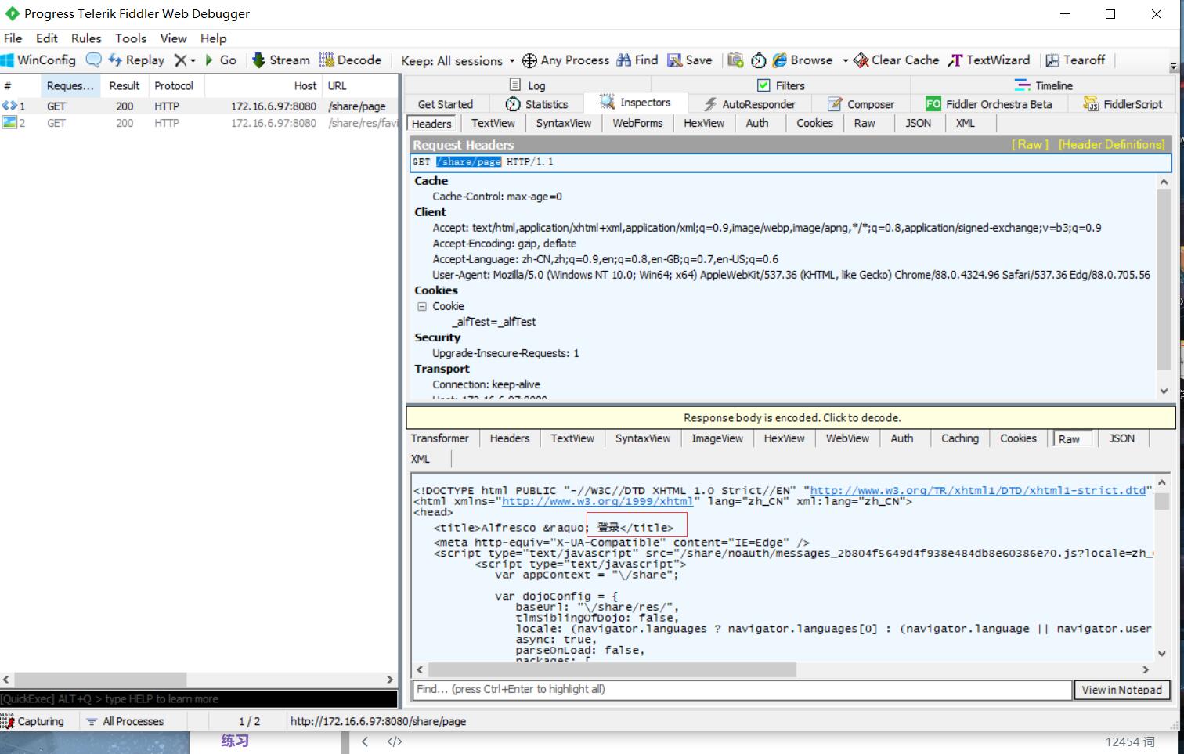Click the xhtml1-strict.dtd link in response
Viewport: 1184px width, 754px height.
pyautogui.click(x=977, y=491)
